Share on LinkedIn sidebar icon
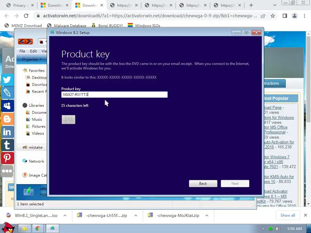 (7, 132)
